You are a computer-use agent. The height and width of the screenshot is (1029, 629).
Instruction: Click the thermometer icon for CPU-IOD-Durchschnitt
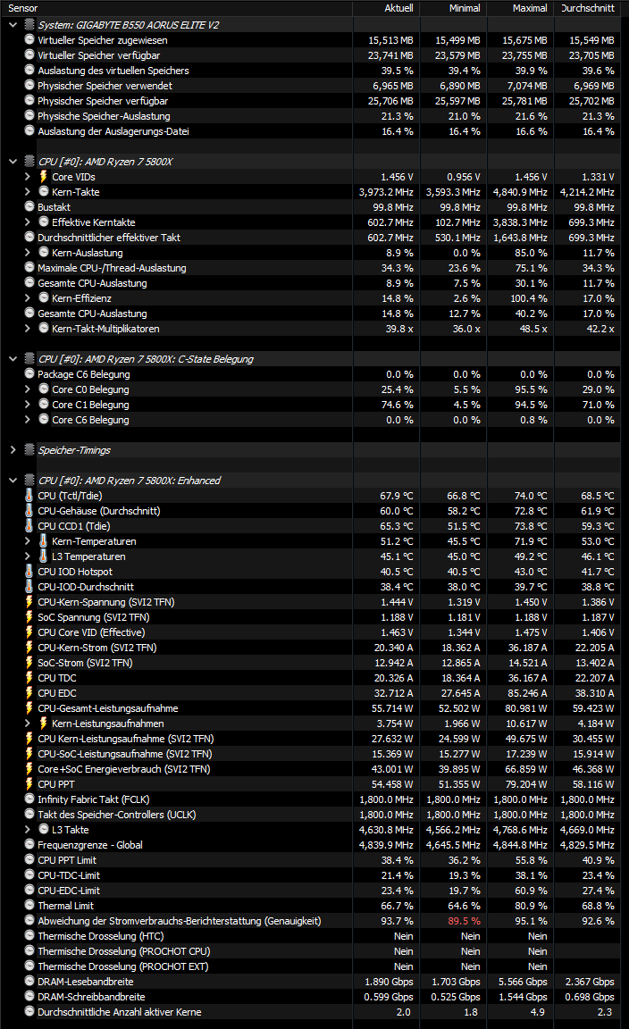tap(29, 587)
